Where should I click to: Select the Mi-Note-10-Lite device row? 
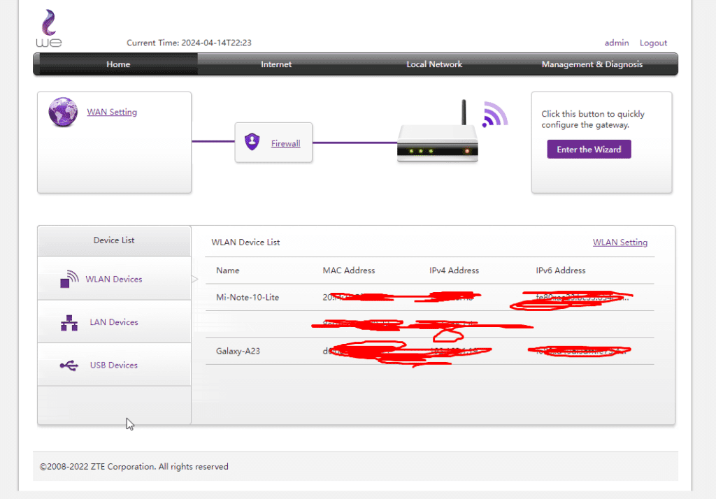248,298
